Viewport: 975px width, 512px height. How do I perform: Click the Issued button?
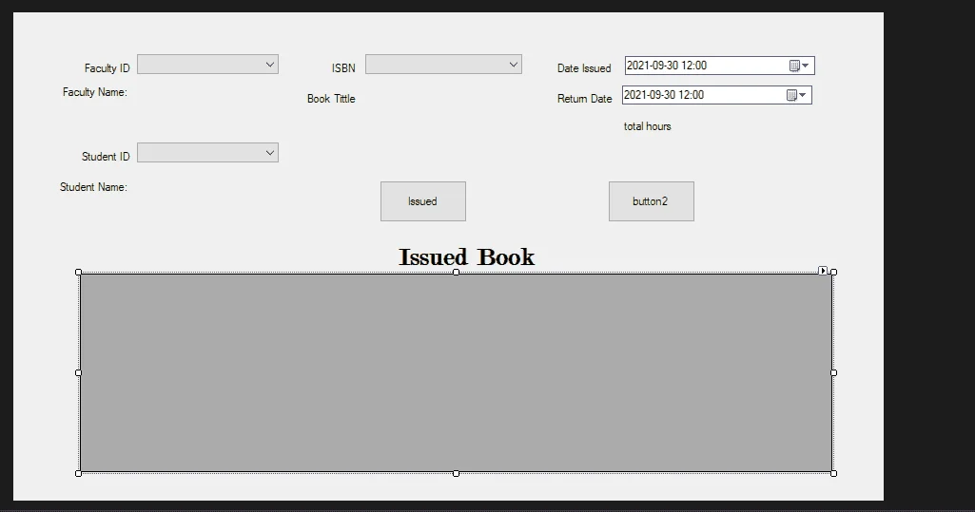click(x=423, y=201)
